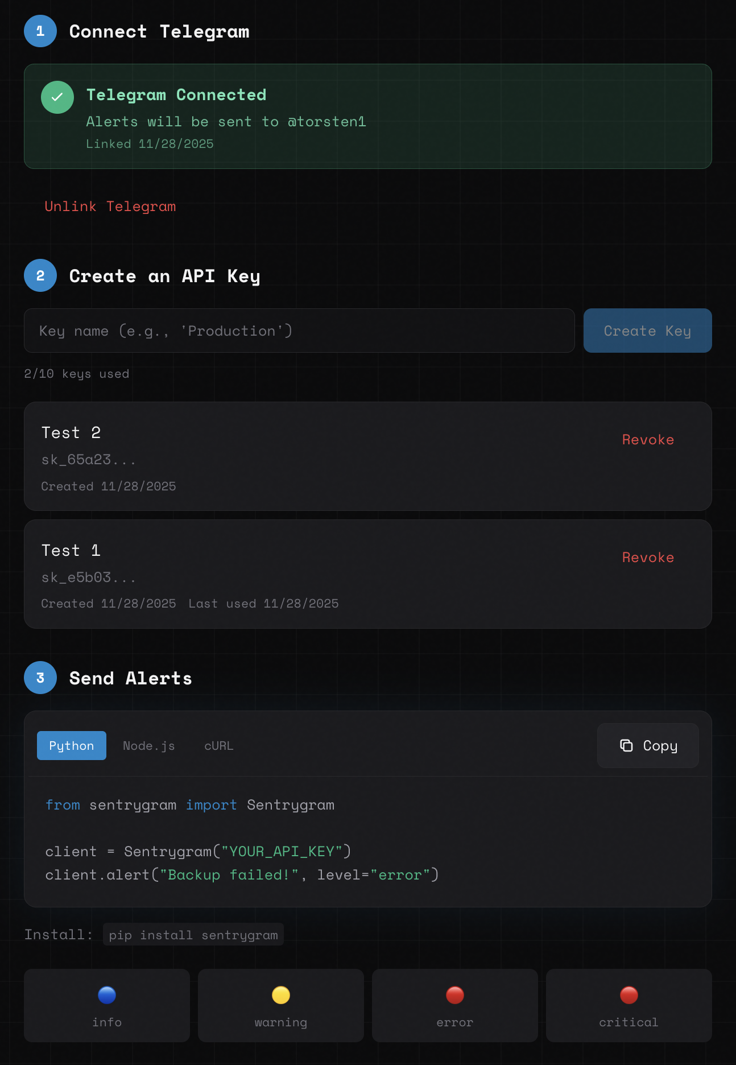
Task: Click the key name input field
Action: [299, 331]
